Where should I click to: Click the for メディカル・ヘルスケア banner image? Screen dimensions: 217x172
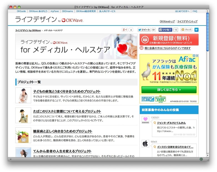pyautogui.click(x=76, y=46)
